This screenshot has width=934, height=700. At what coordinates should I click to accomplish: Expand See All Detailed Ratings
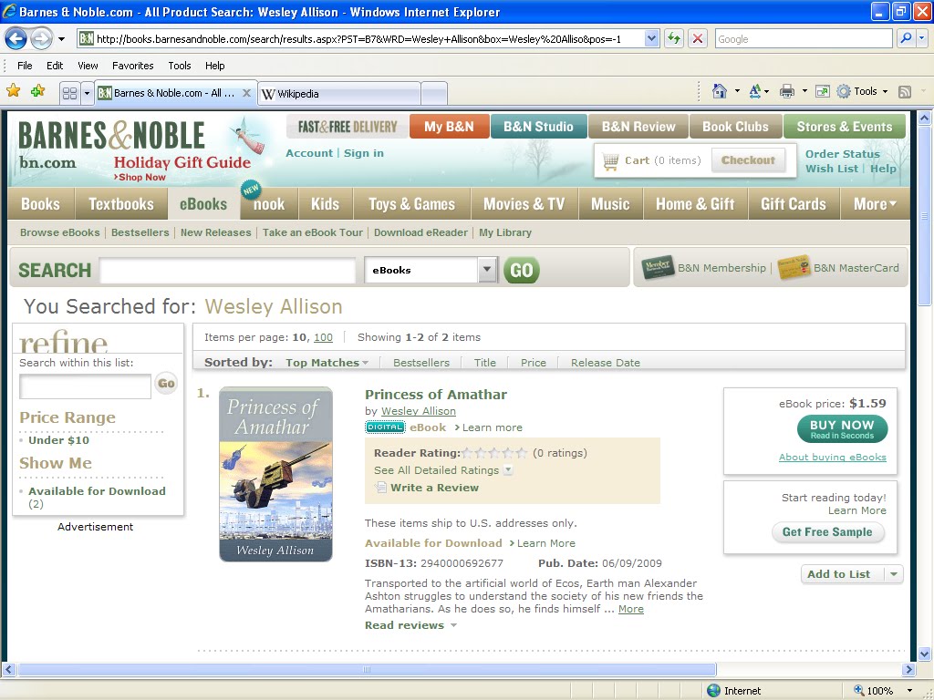coord(508,470)
